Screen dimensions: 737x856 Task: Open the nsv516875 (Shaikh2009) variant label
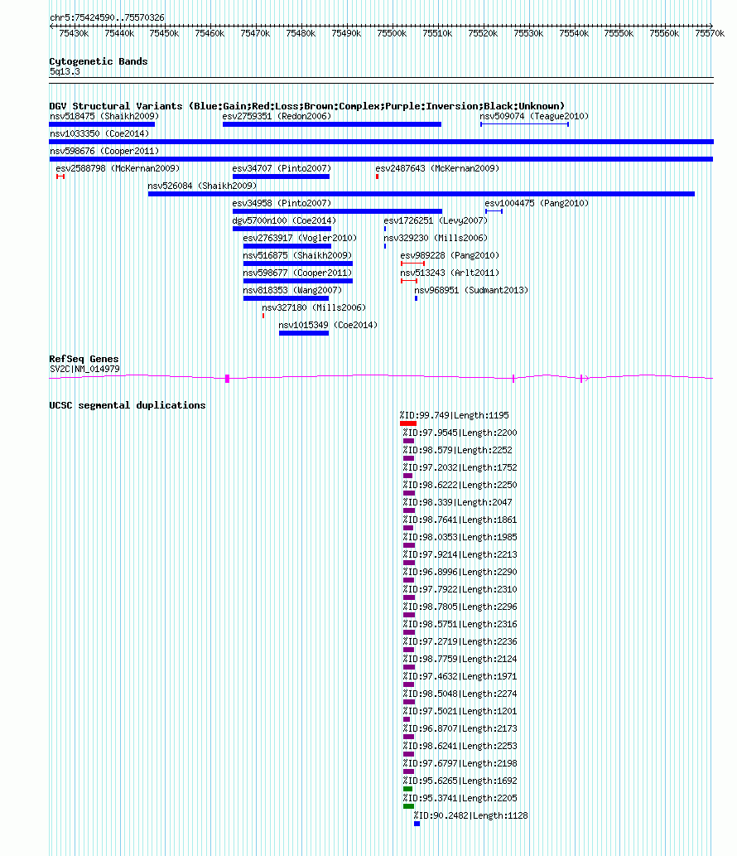tap(297, 256)
